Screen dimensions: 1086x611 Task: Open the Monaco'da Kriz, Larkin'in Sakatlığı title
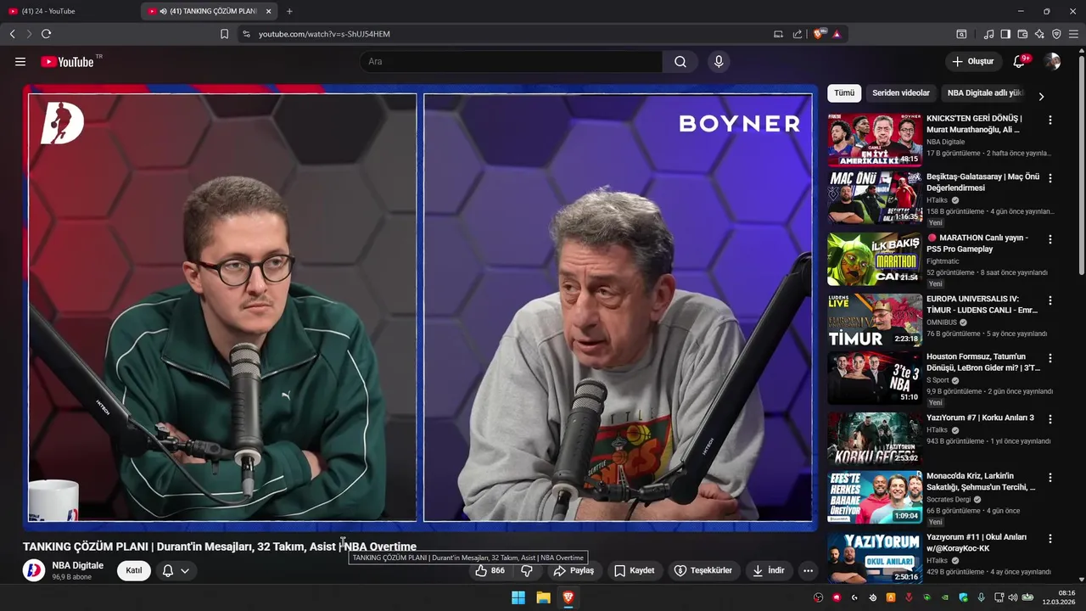(981, 481)
